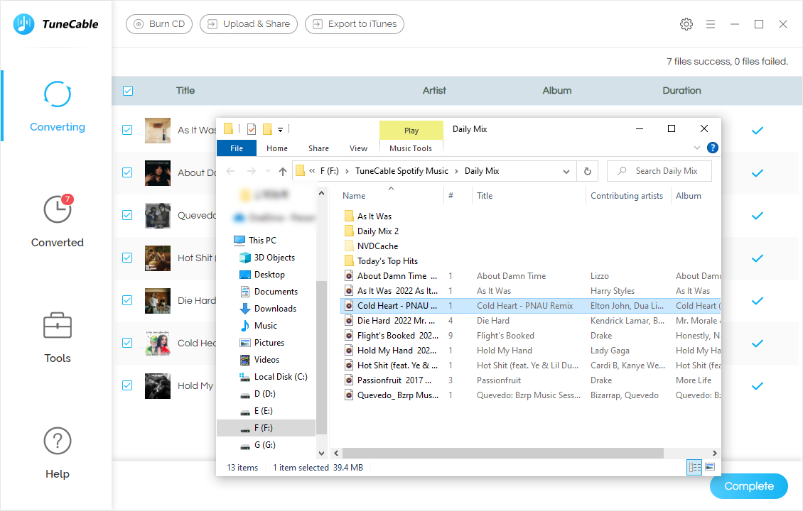
Task: Open TuneCable hamburger menu icon
Action: (711, 24)
